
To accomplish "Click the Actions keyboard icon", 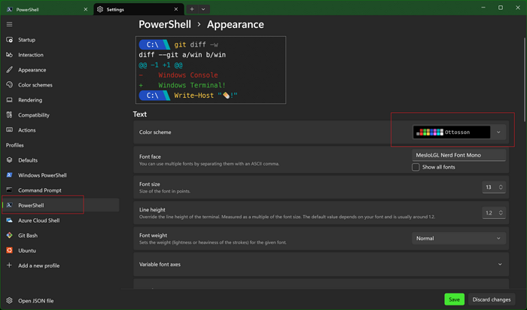I will [x=9, y=129].
